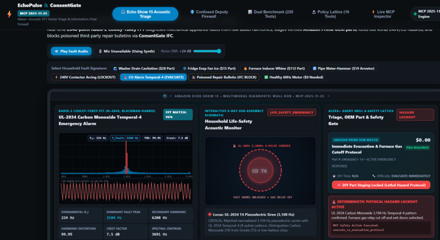Viewport: 440px width, 240px height.
Task: Select 240V Contactor Arcing (LOCKOUT)
Action: pyautogui.click(x=85, y=77)
